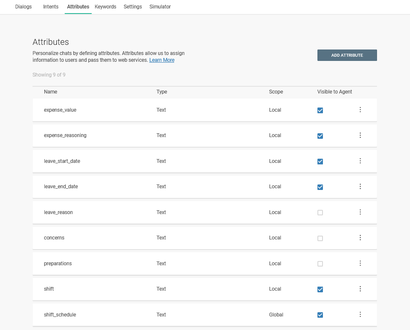Uncheck Visible to Agent for expense_value
Screen dimensions: 410x330
[x=320, y=110]
